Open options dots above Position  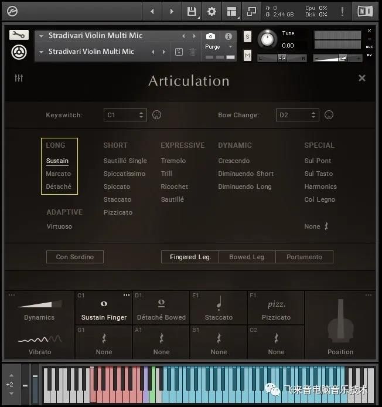tap(369, 295)
